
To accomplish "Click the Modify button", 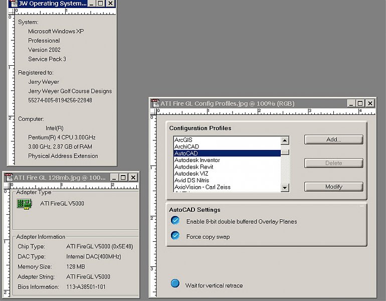I will [x=333, y=187].
